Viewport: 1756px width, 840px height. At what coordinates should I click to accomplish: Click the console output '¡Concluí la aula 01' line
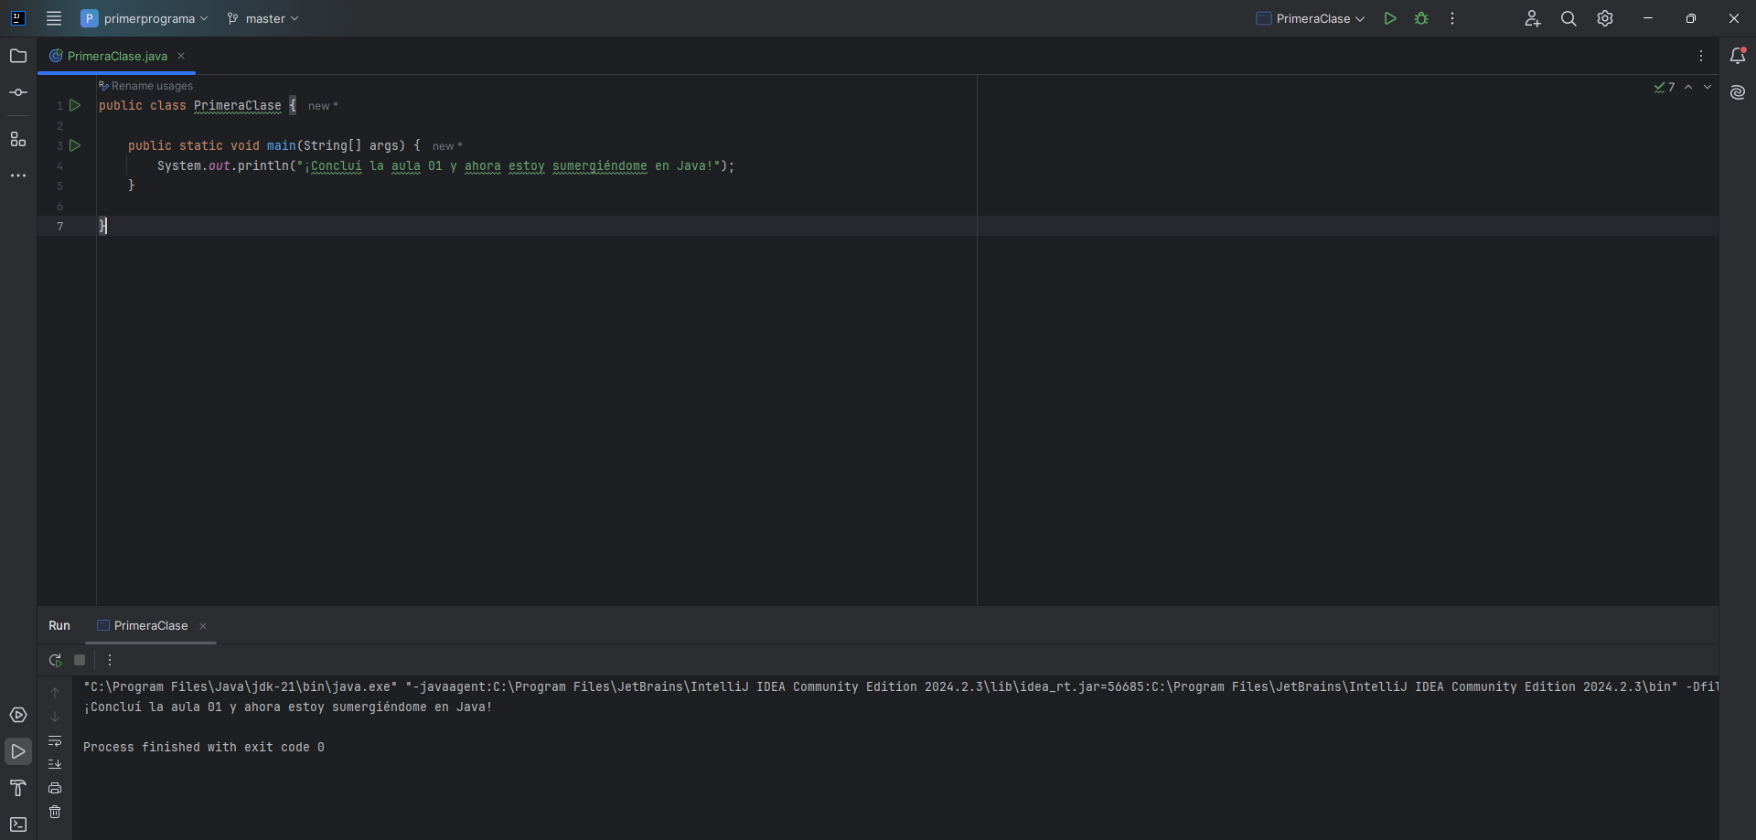click(288, 707)
